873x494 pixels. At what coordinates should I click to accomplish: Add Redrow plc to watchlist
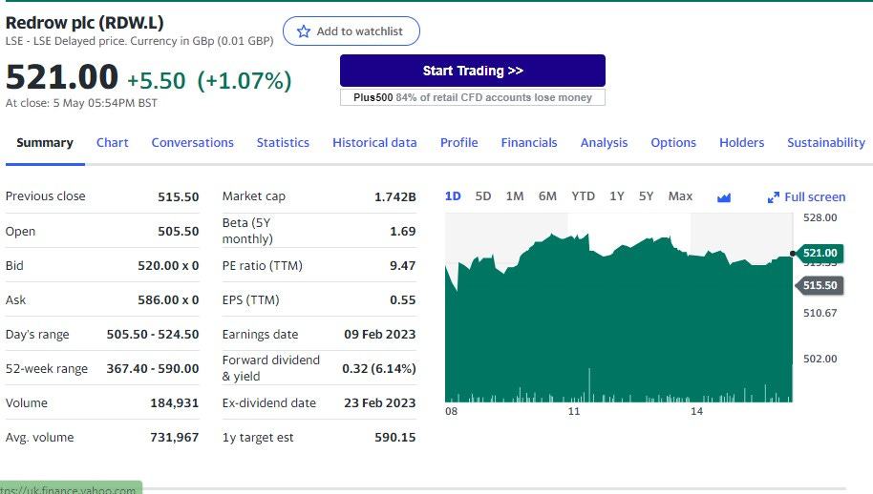(x=351, y=31)
